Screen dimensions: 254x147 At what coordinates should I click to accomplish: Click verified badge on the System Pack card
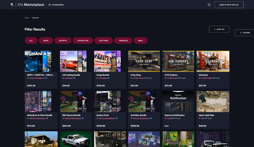[117, 118]
